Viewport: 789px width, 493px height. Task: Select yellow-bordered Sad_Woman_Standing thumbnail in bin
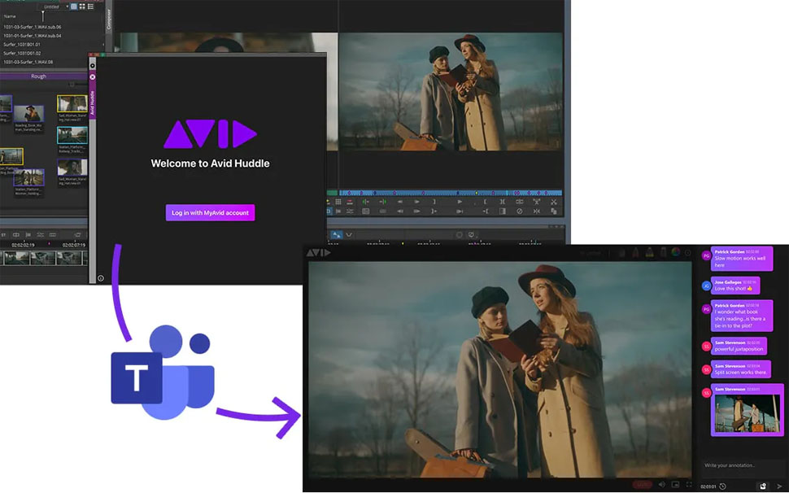[x=72, y=103]
